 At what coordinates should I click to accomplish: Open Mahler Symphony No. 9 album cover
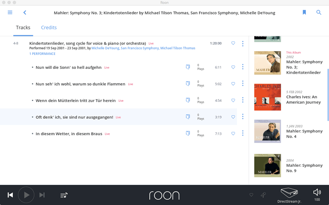point(267,165)
